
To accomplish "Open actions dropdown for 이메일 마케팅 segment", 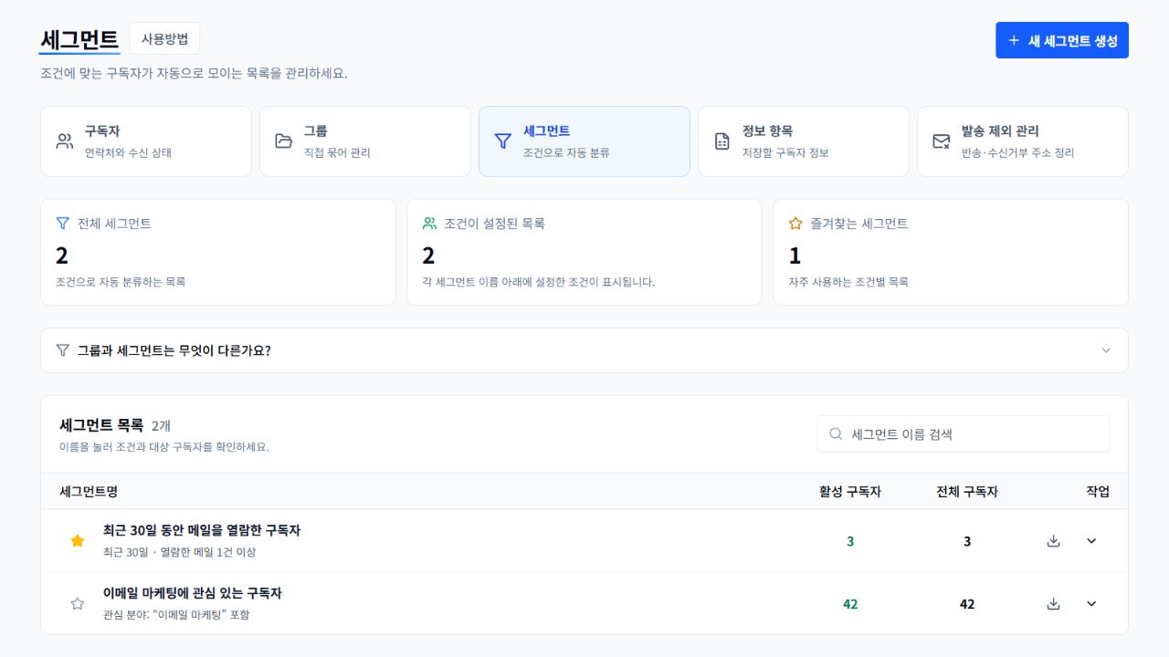I will click(x=1091, y=604).
